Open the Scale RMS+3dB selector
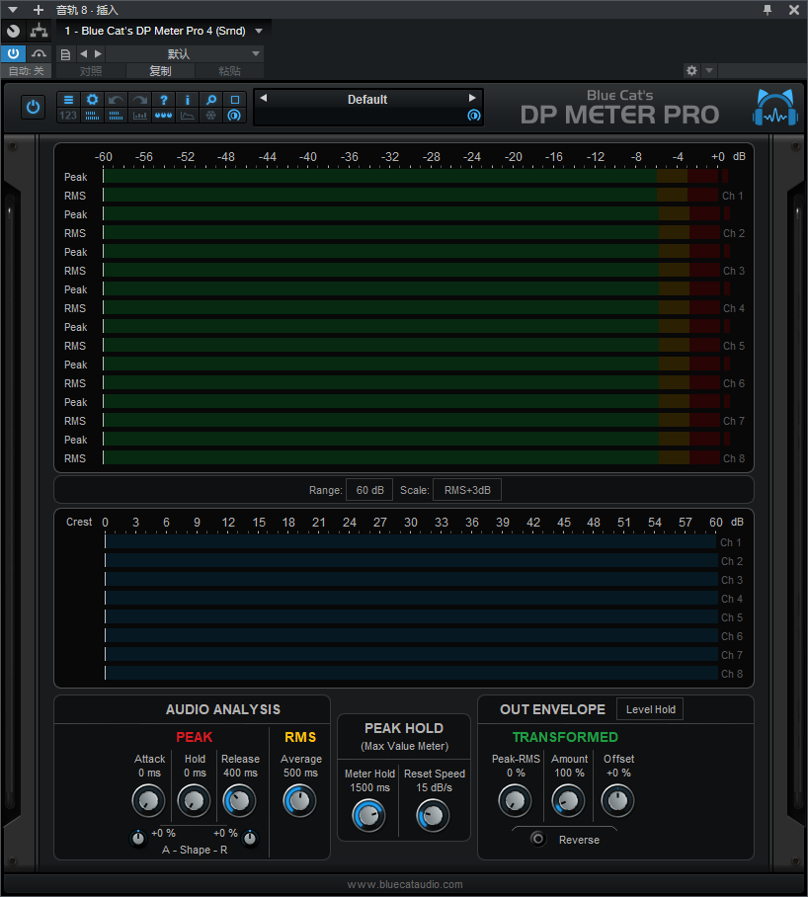808x897 pixels. click(x=467, y=490)
